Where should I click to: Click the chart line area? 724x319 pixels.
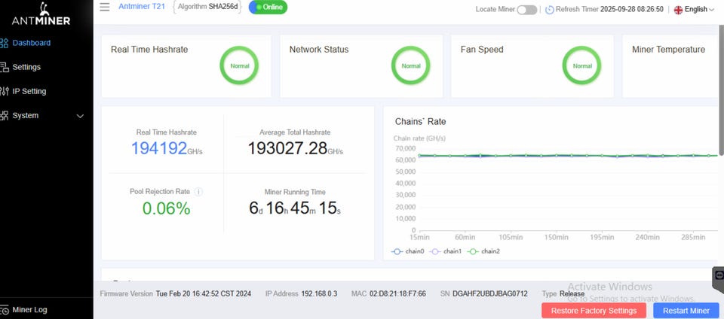(567, 156)
